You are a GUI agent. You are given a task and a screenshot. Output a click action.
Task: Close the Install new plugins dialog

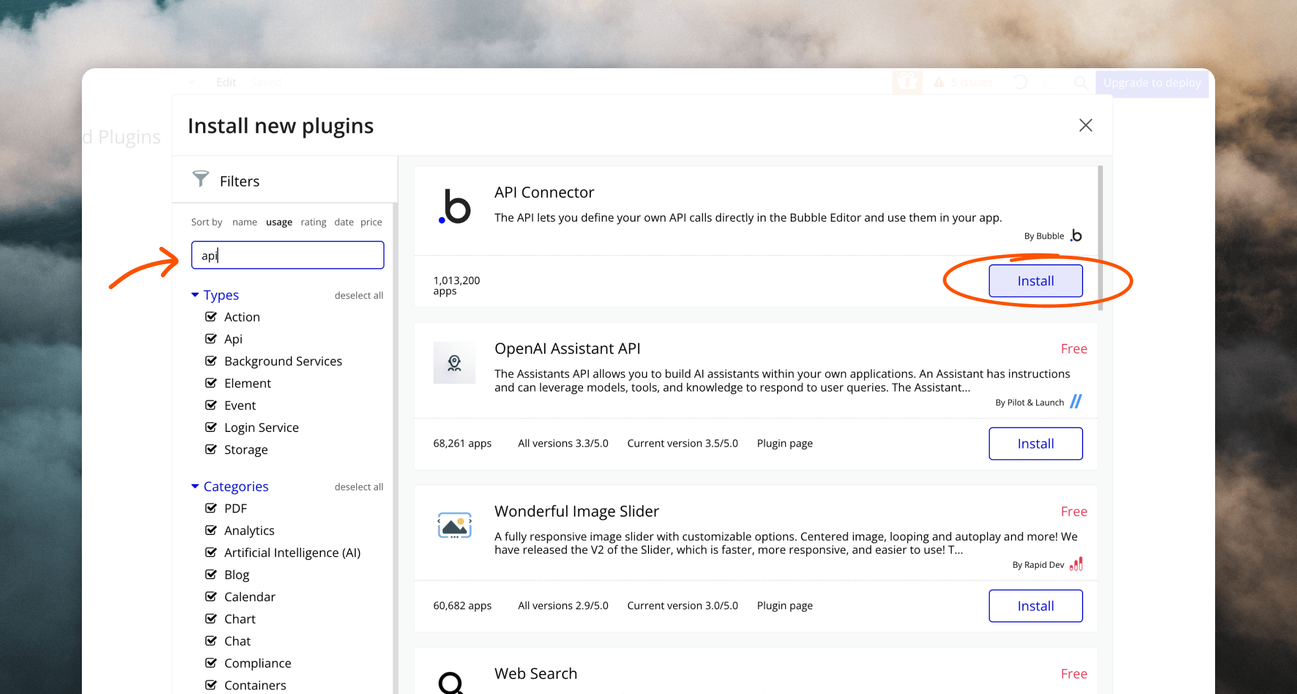coord(1085,125)
